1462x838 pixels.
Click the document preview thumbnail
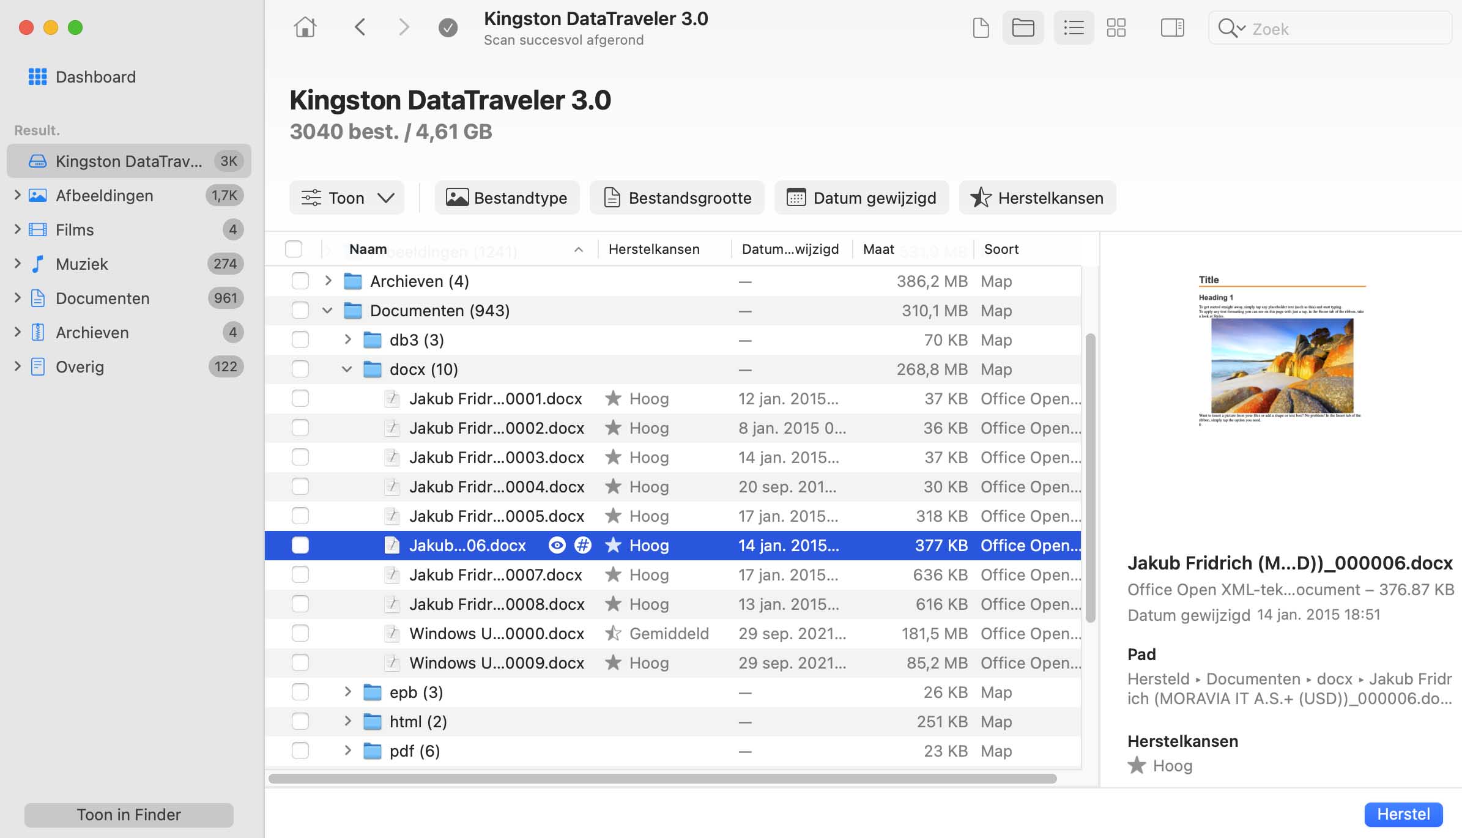pos(1282,350)
